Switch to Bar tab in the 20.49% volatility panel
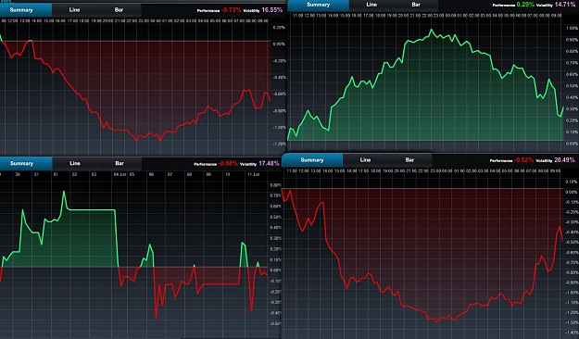The width and height of the screenshot is (579, 339). (409, 160)
